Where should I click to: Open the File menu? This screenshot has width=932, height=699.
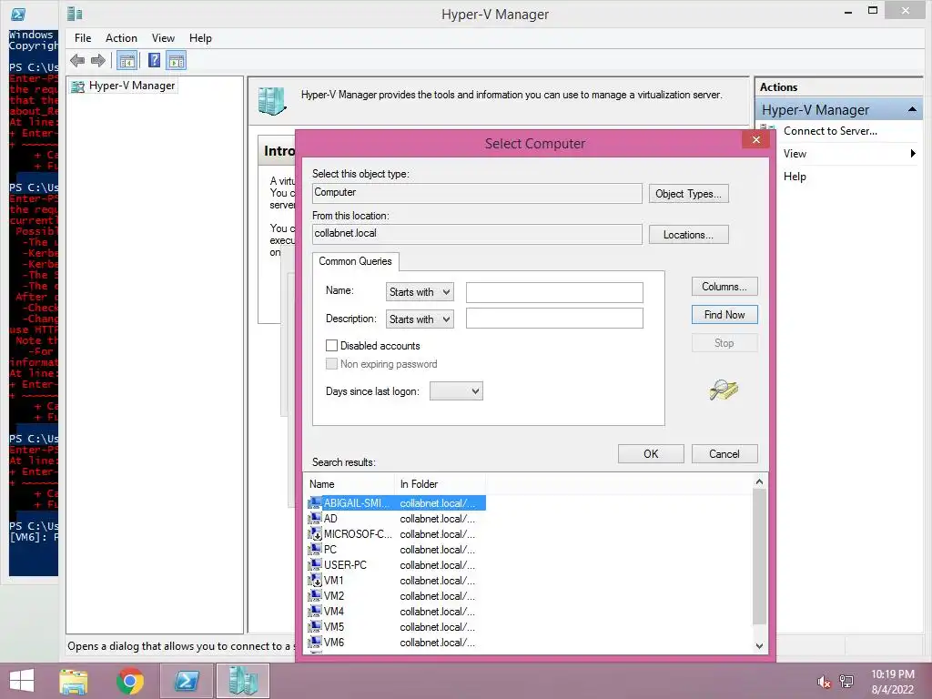pyautogui.click(x=83, y=38)
